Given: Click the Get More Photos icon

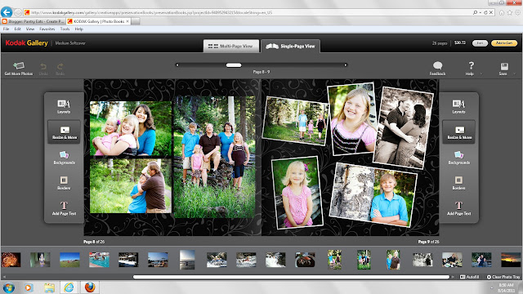Looking at the screenshot, I should coord(19,69).
